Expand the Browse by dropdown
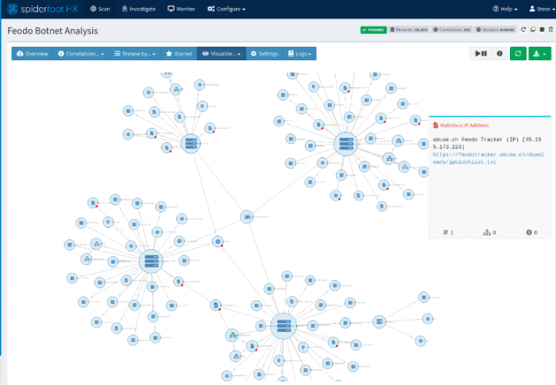 click(x=135, y=53)
